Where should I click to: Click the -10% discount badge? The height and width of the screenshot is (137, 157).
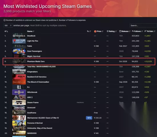89,118
